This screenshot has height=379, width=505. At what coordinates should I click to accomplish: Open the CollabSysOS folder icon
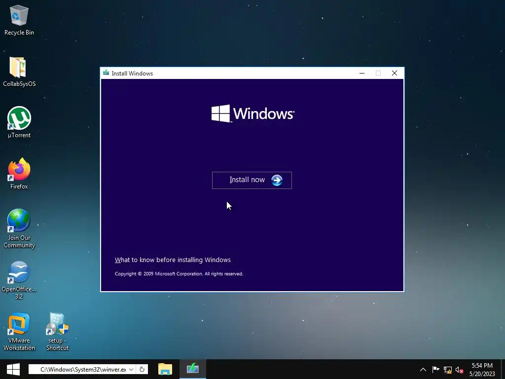point(19,72)
